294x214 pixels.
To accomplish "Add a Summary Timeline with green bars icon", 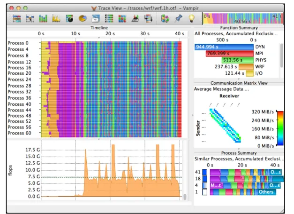I will click(x=43, y=19).
